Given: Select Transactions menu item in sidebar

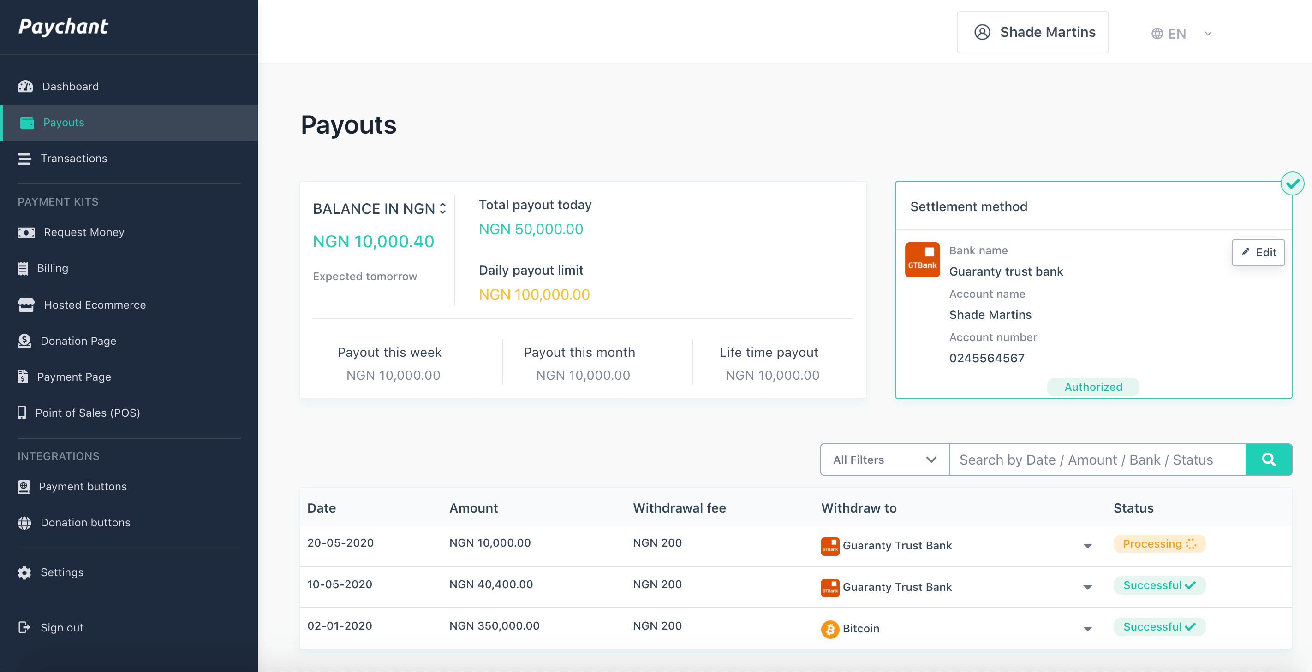Looking at the screenshot, I should (75, 158).
